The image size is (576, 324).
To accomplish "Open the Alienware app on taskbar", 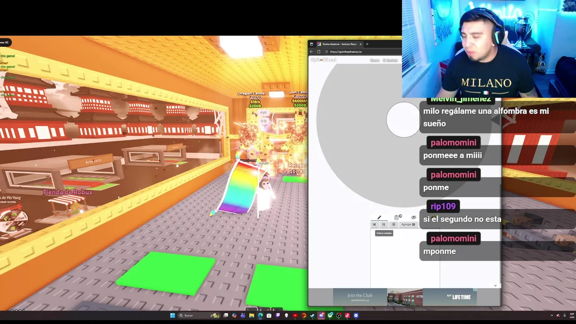I will [286, 315].
